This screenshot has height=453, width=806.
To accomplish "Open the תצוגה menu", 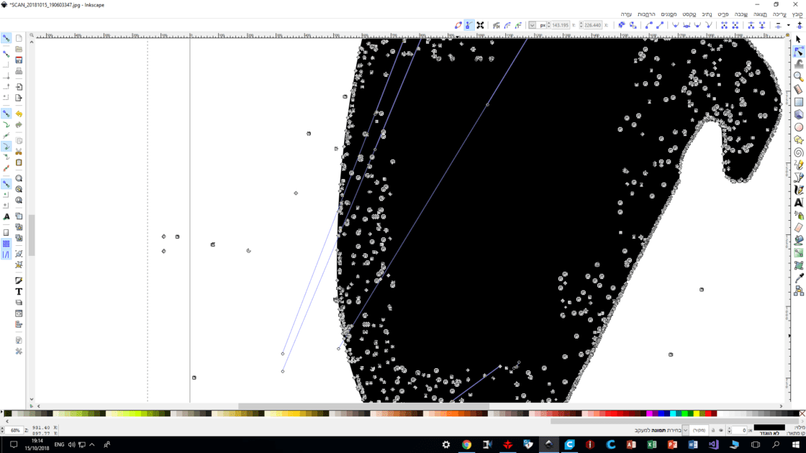I will 760,14.
